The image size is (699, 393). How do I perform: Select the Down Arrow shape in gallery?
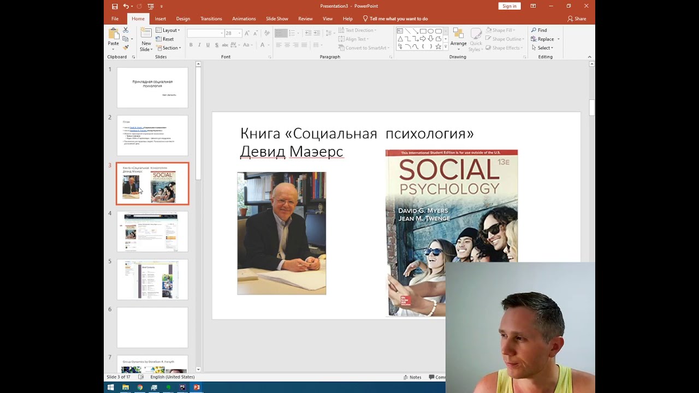point(430,39)
